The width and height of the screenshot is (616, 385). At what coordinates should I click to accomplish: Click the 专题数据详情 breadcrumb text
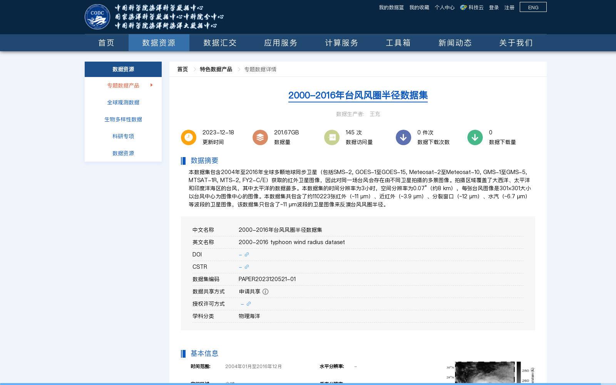tap(260, 69)
